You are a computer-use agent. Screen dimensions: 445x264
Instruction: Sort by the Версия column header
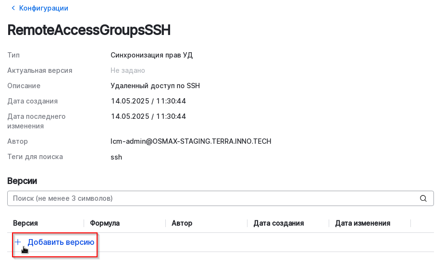pyautogui.click(x=25, y=223)
